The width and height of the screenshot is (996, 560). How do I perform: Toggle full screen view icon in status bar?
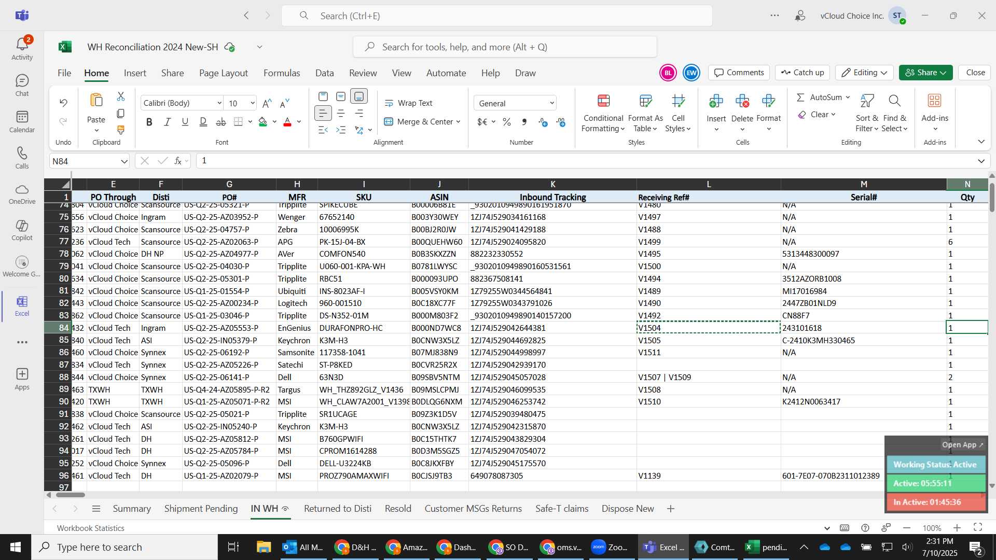(978, 527)
